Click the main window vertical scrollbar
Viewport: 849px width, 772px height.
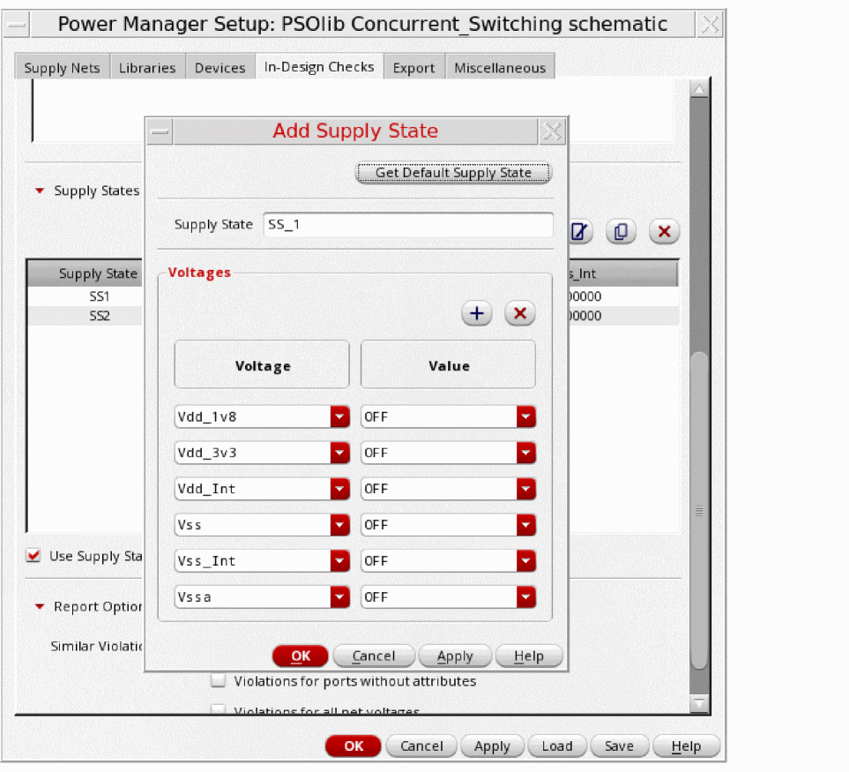point(699,512)
